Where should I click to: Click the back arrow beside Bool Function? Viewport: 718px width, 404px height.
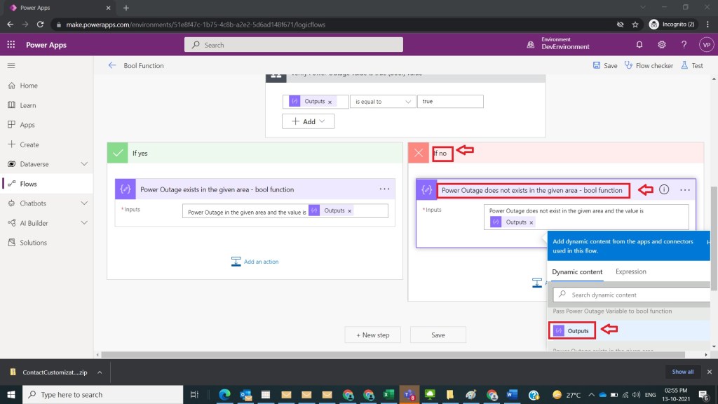point(112,65)
